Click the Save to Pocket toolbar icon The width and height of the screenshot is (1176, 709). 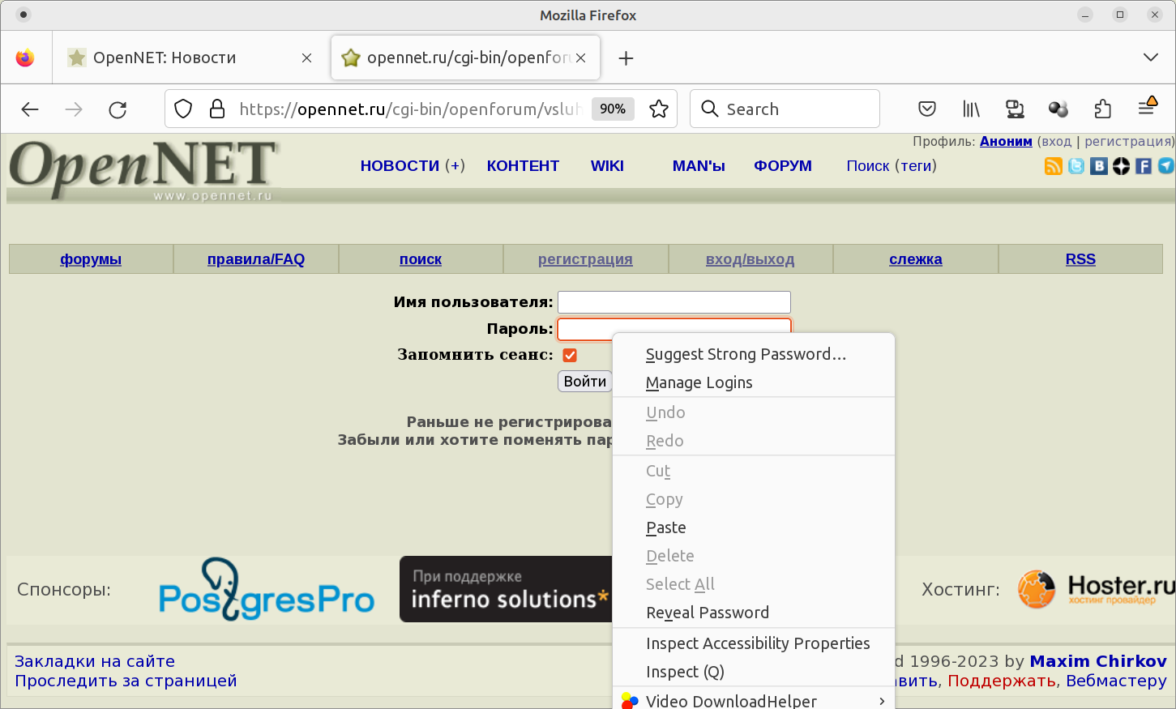[927, 109]
